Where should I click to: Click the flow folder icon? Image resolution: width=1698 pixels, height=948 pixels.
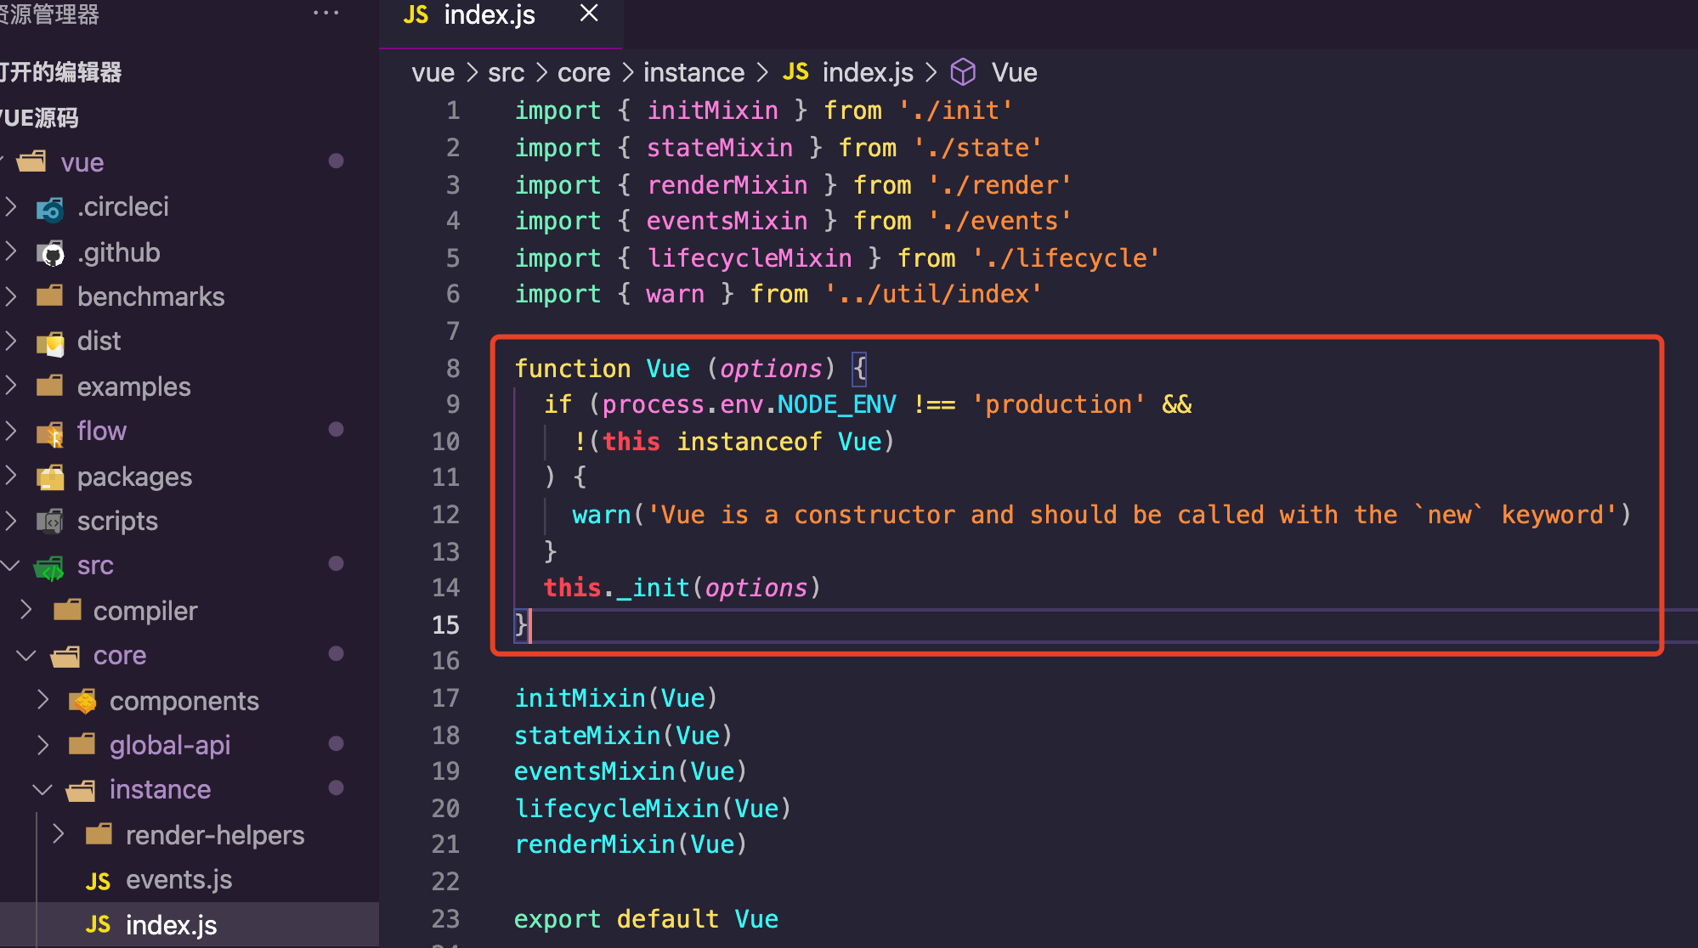[50, 432]
